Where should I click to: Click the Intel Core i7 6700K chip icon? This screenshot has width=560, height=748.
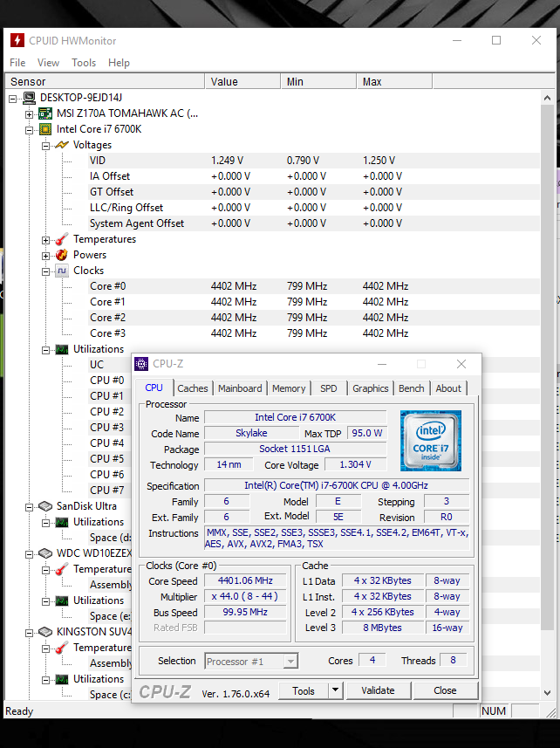coord(45,129)
